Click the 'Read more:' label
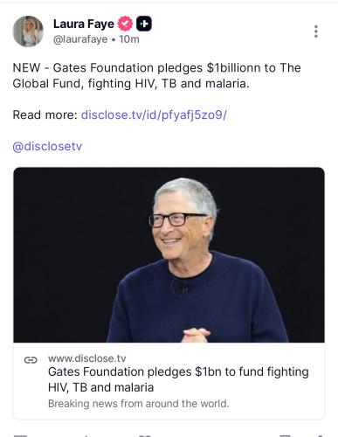 click(45, 114)
